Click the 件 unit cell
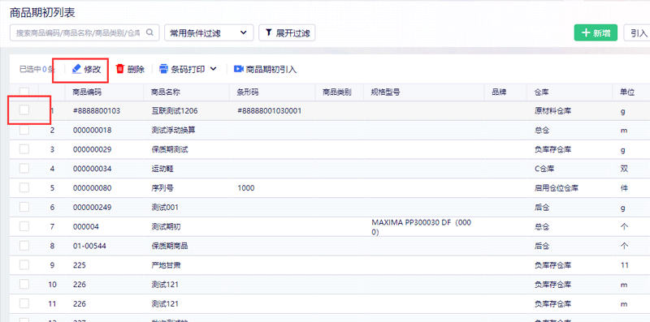 click(x=624, y=188)
